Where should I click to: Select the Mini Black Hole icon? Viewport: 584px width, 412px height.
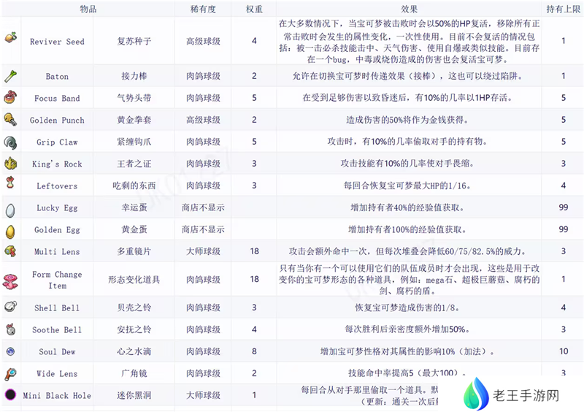point(10,395)
